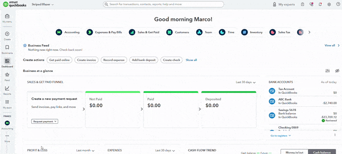Open the Customers shortcut

coord(178,32)
